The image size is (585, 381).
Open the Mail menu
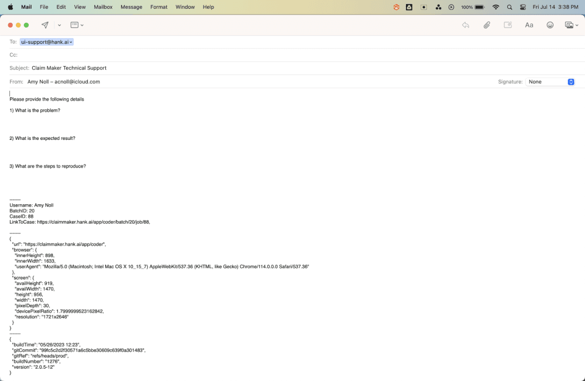point(26,6)
